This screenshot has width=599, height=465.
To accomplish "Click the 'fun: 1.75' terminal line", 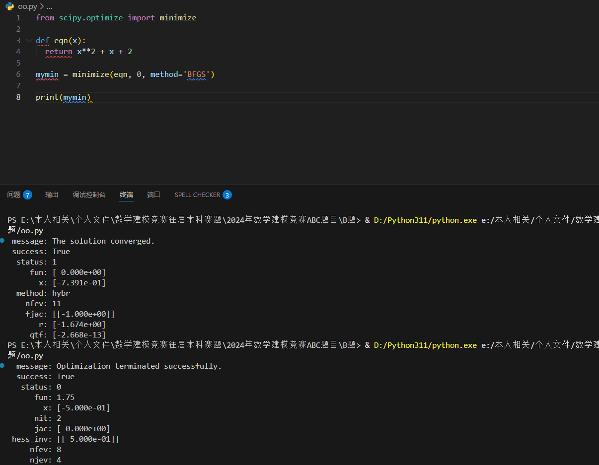I will [55, 398].
